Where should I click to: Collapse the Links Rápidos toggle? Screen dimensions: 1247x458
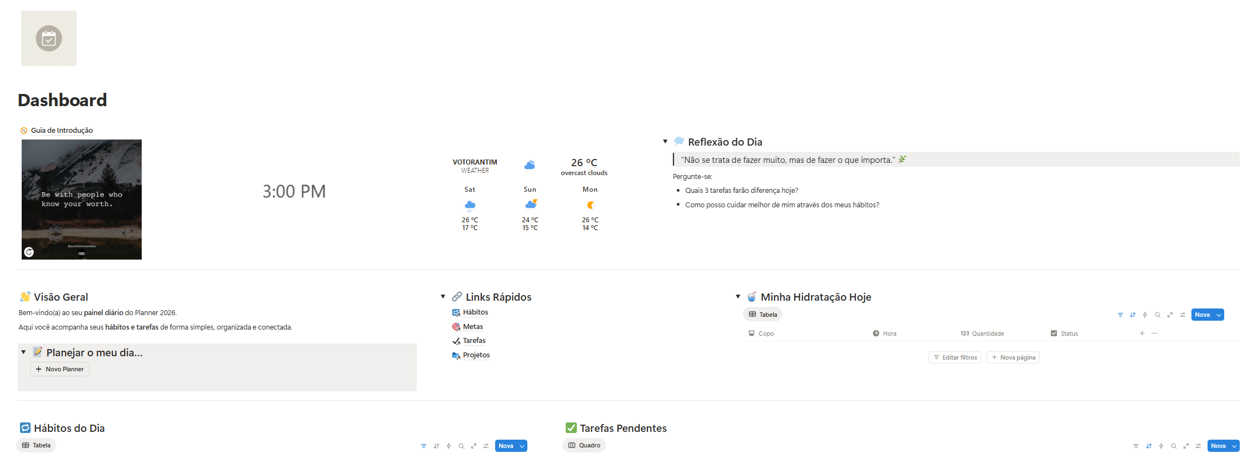tap(443, 297)
